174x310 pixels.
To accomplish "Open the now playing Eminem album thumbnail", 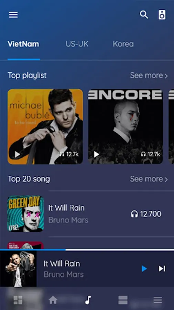I will (x=18, y=269).
